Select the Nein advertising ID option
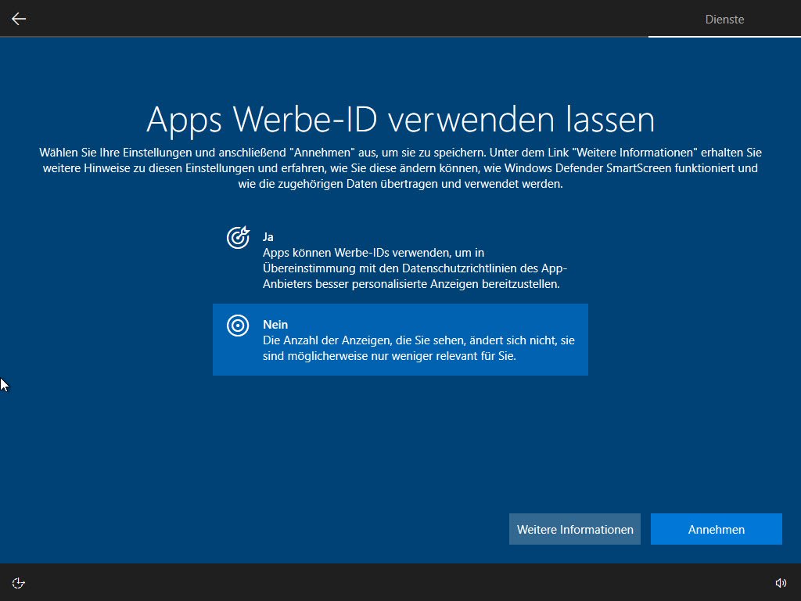 400,340
